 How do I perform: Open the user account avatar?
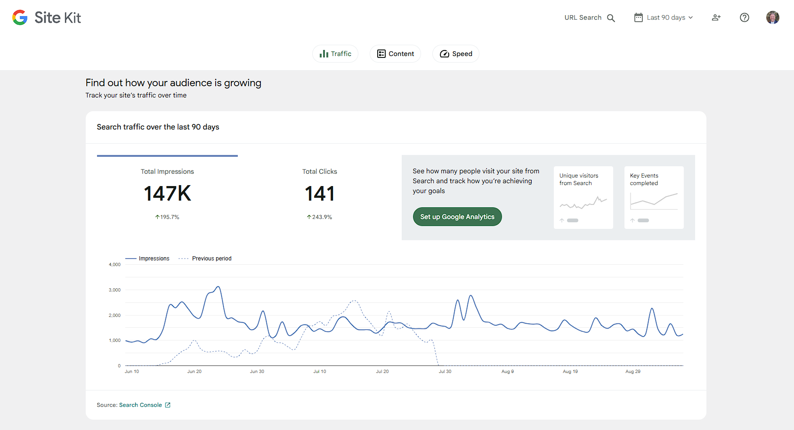pyautogui.click(x=772, y=17)
